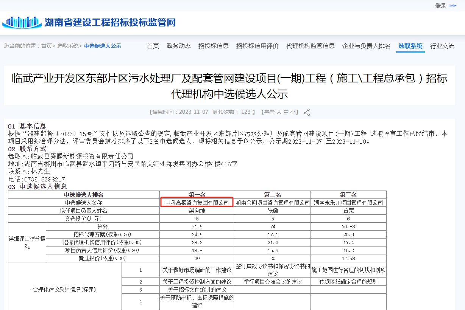Go to 招投标信用评价 in the navigation
The height and width of the screenshot is (310, 465).
(257, 46)
